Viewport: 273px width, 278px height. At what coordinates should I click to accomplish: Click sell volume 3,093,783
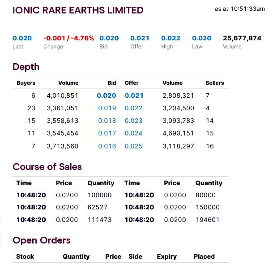point(178,121)
